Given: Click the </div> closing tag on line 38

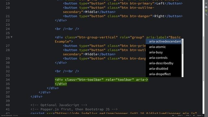Looking at the screenshot, I should [x=36, y=97].
